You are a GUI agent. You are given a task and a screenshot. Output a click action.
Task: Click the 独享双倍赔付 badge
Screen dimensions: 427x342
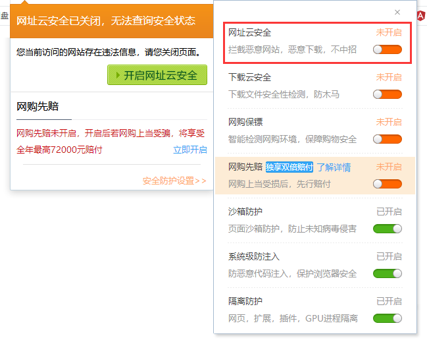289,167
